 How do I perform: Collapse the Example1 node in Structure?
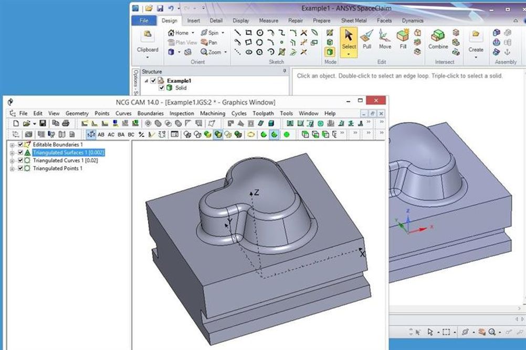click(x=146, y=81)
